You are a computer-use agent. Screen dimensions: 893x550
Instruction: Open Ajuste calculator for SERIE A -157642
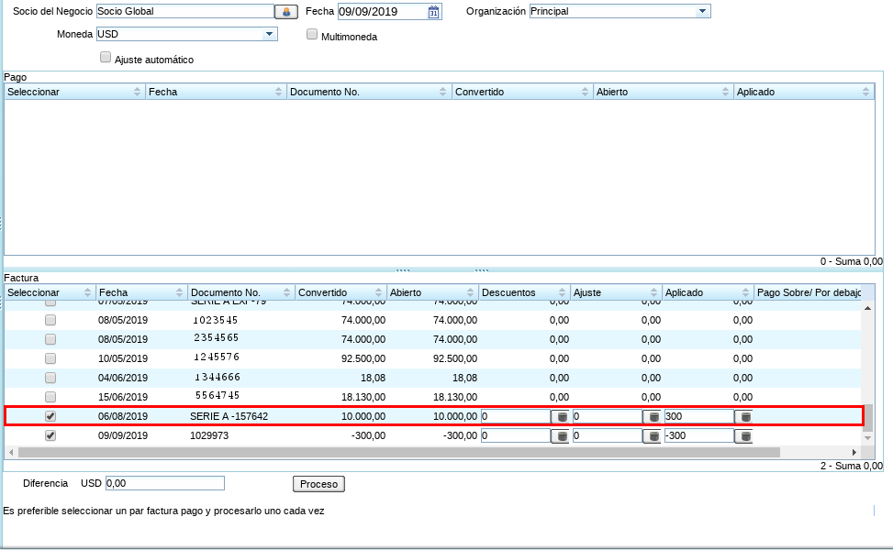(x=653, y=417)
